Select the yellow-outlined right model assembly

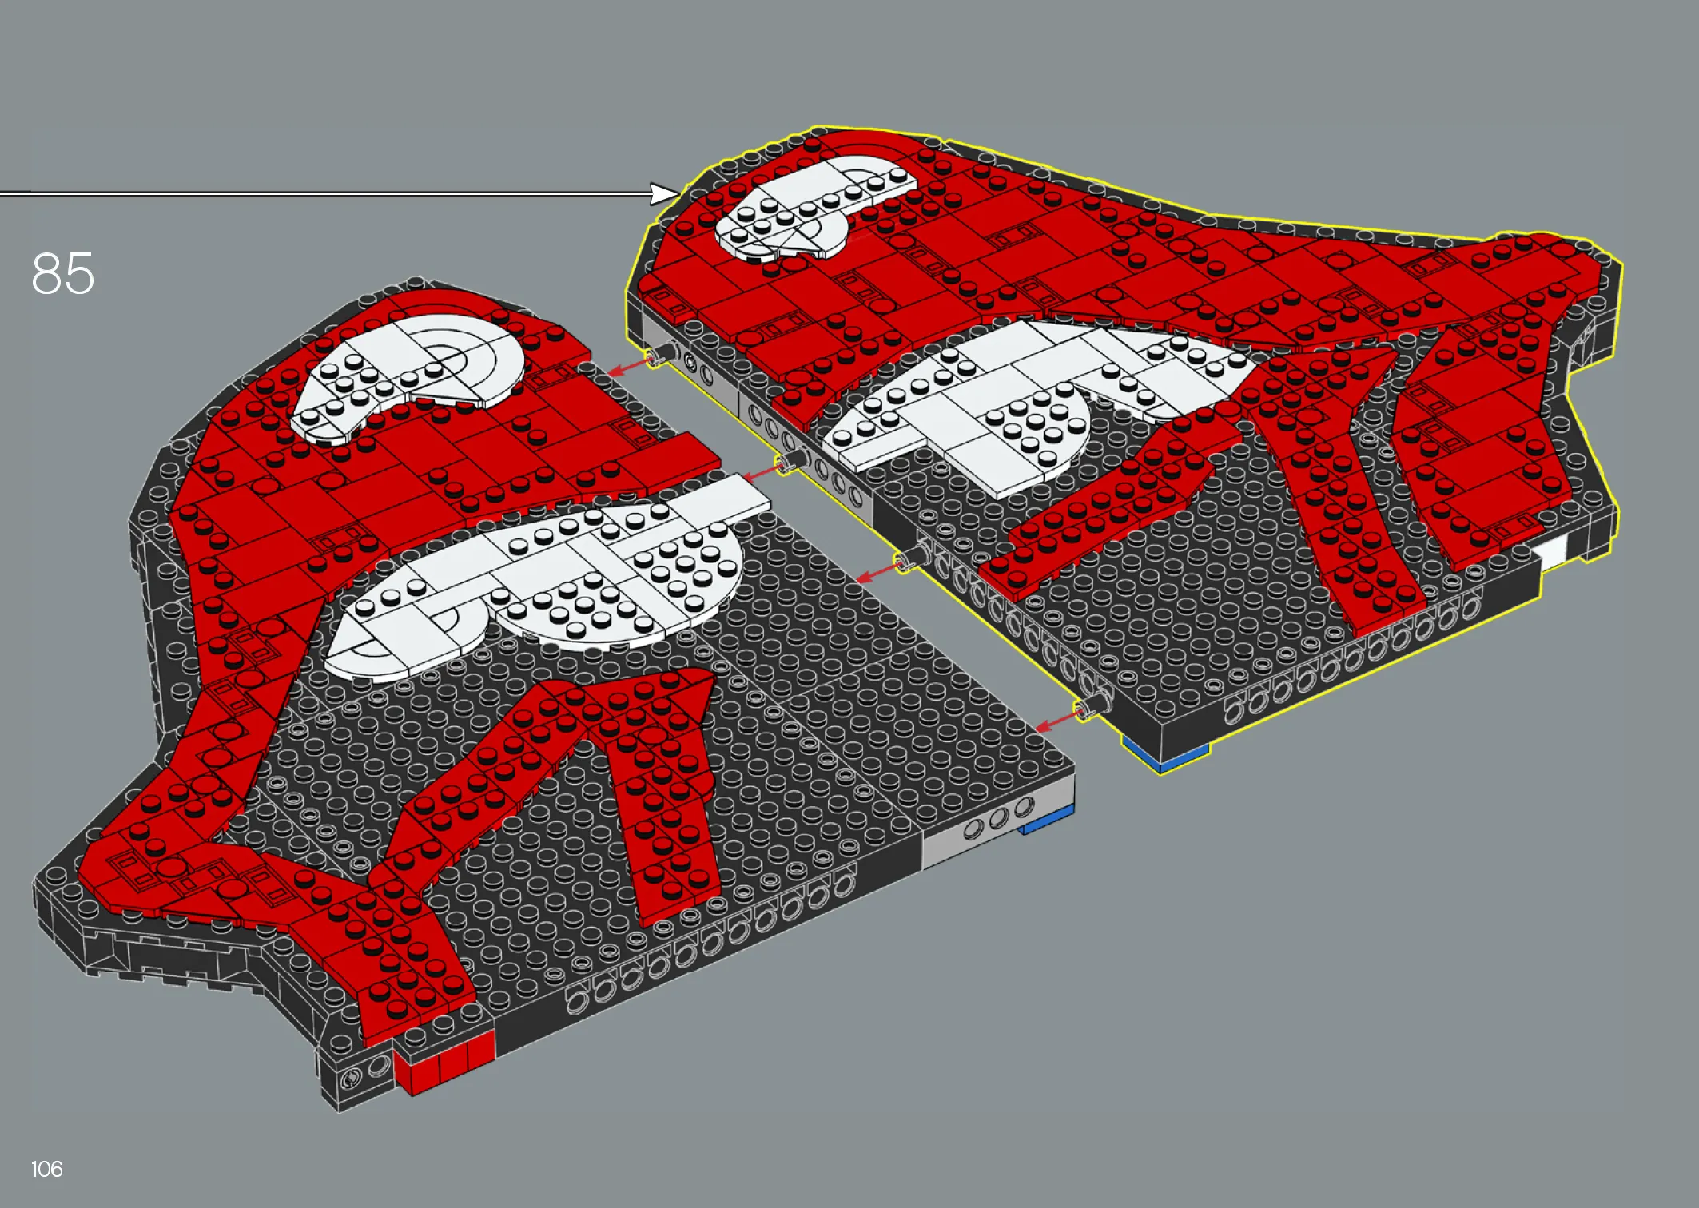coord(1123,450)
